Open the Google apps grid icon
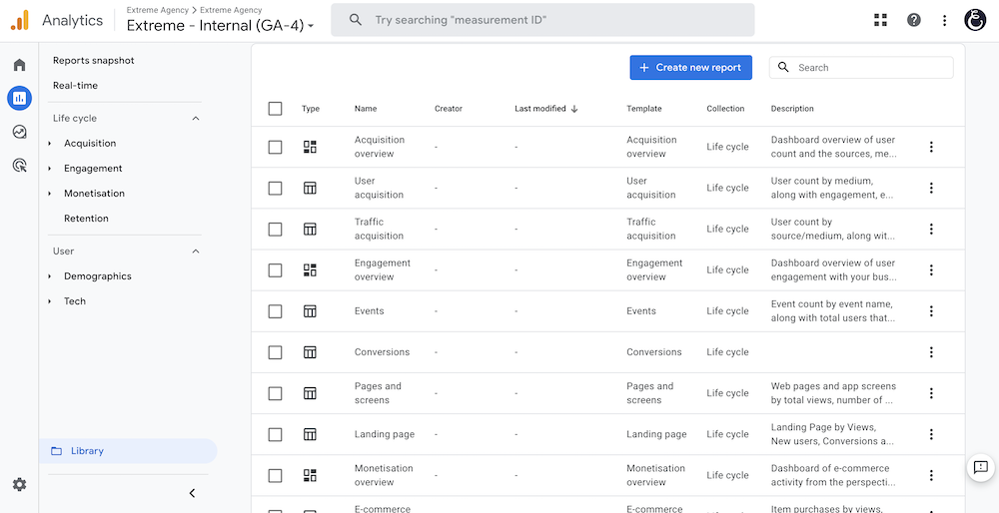This screenshot has height=513, width=999. [x=880, y=20]
